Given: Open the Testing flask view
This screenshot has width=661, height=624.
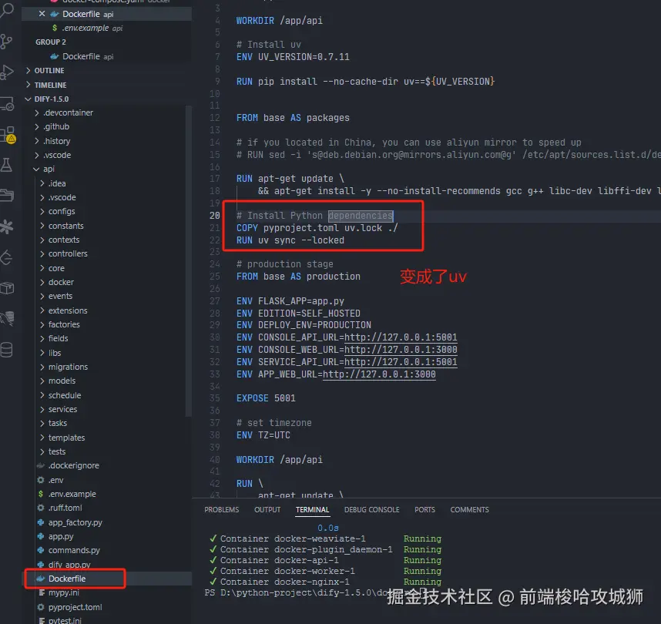Looking at the screenshot, I should click(6, 165).
